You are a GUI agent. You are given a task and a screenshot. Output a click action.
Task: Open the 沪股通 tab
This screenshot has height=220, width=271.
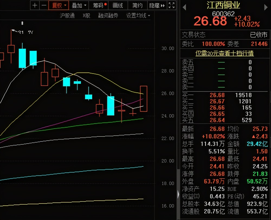click(x=67, y=15)
